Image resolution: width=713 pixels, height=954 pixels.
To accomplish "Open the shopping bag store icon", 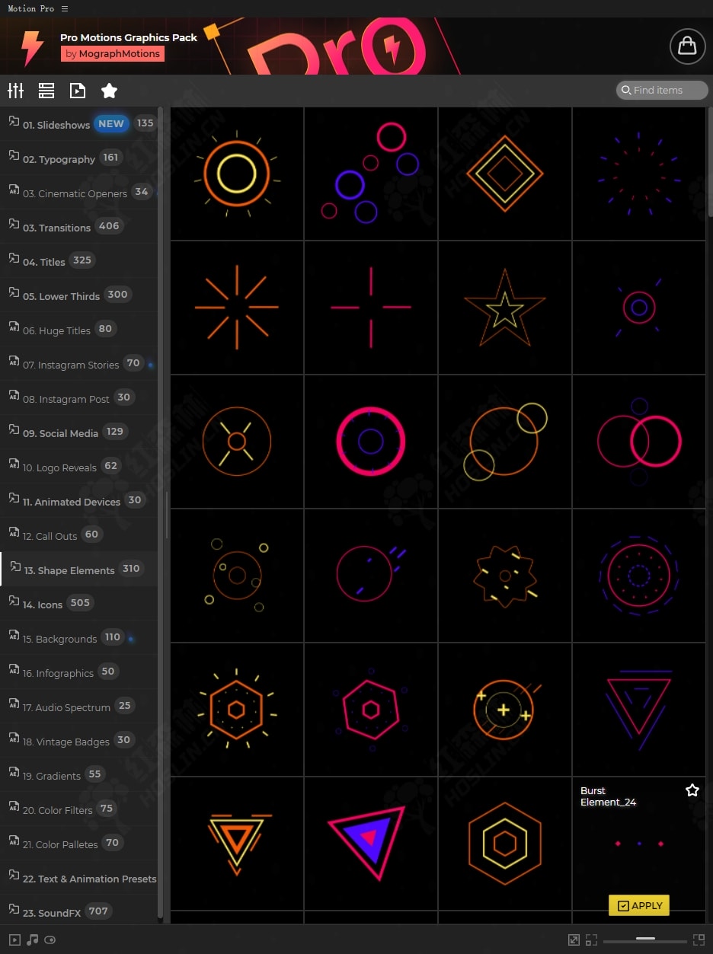I will pyautogui.click(x=687, y=46).
